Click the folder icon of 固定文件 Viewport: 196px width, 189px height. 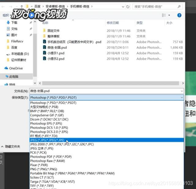tap(44, 30)
